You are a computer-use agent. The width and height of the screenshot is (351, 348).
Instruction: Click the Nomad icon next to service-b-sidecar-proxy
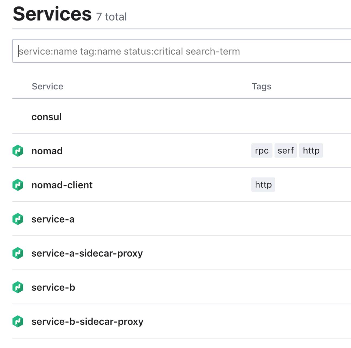pyautogui.click(x=18, y=321)
